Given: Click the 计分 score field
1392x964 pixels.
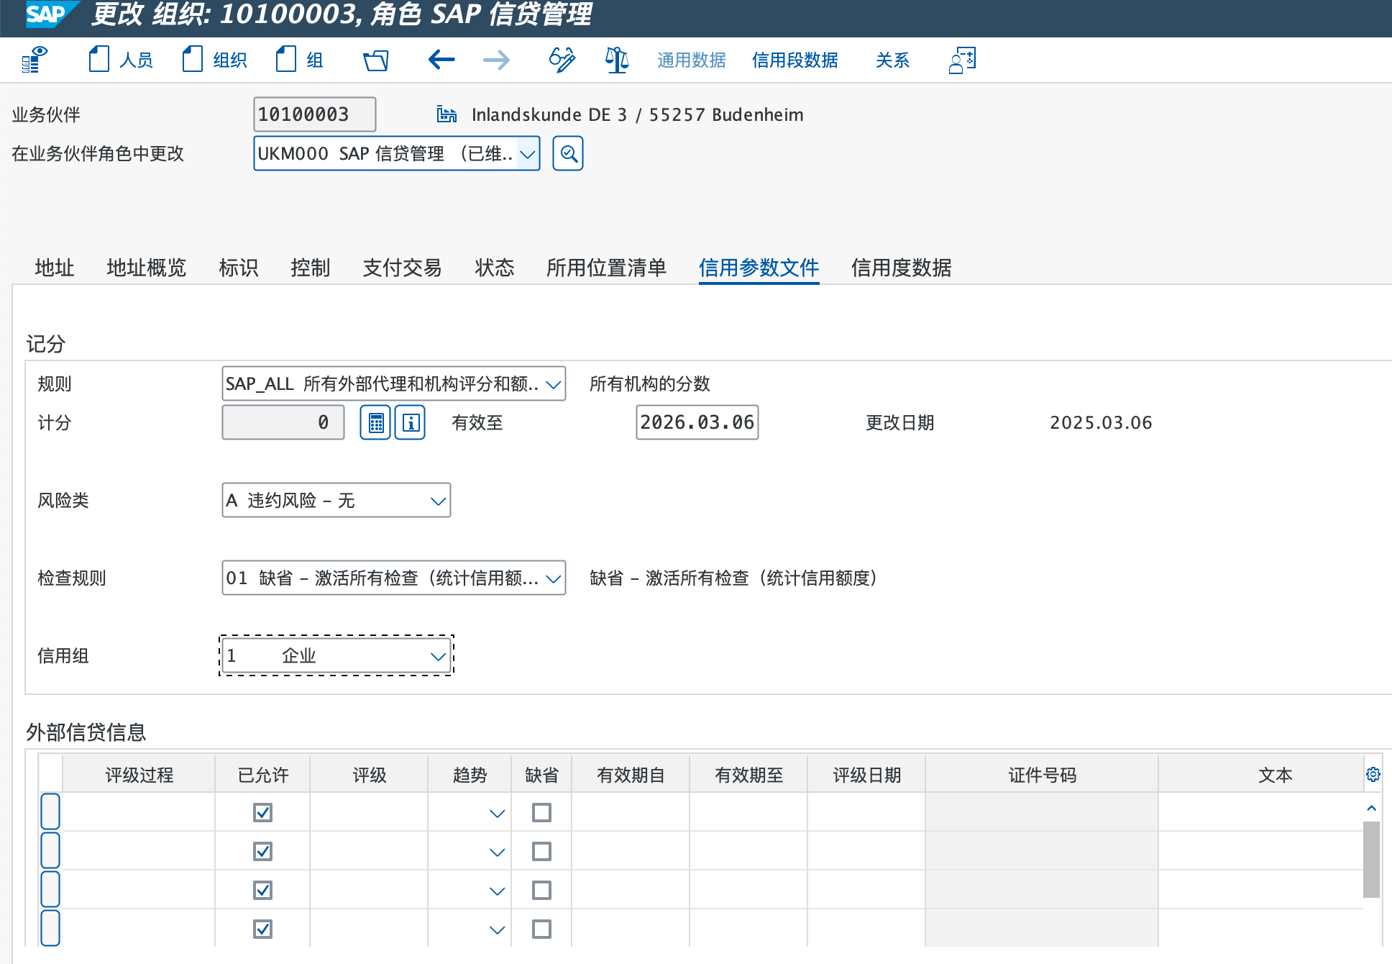Looking at the screenshot, I should click(x=283, y=422).
